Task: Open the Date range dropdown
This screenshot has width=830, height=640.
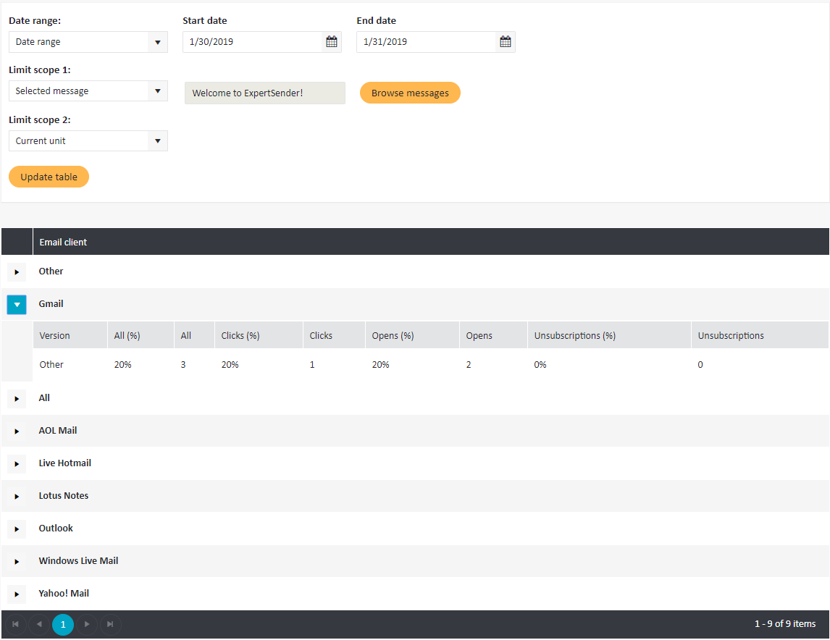Action: [88, 42]
